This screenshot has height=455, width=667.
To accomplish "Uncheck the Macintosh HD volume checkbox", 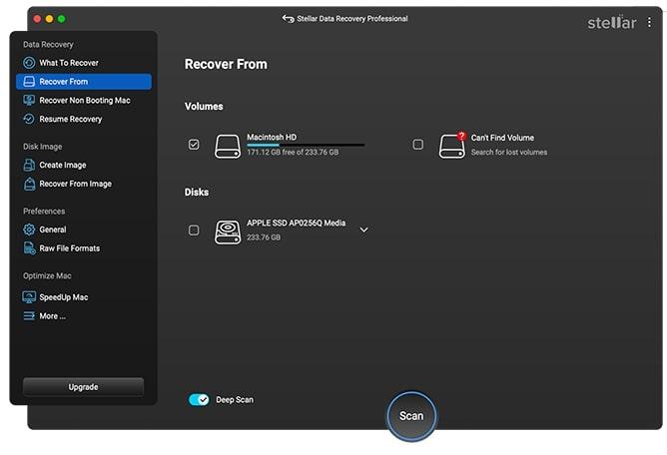I will [194, 145].
